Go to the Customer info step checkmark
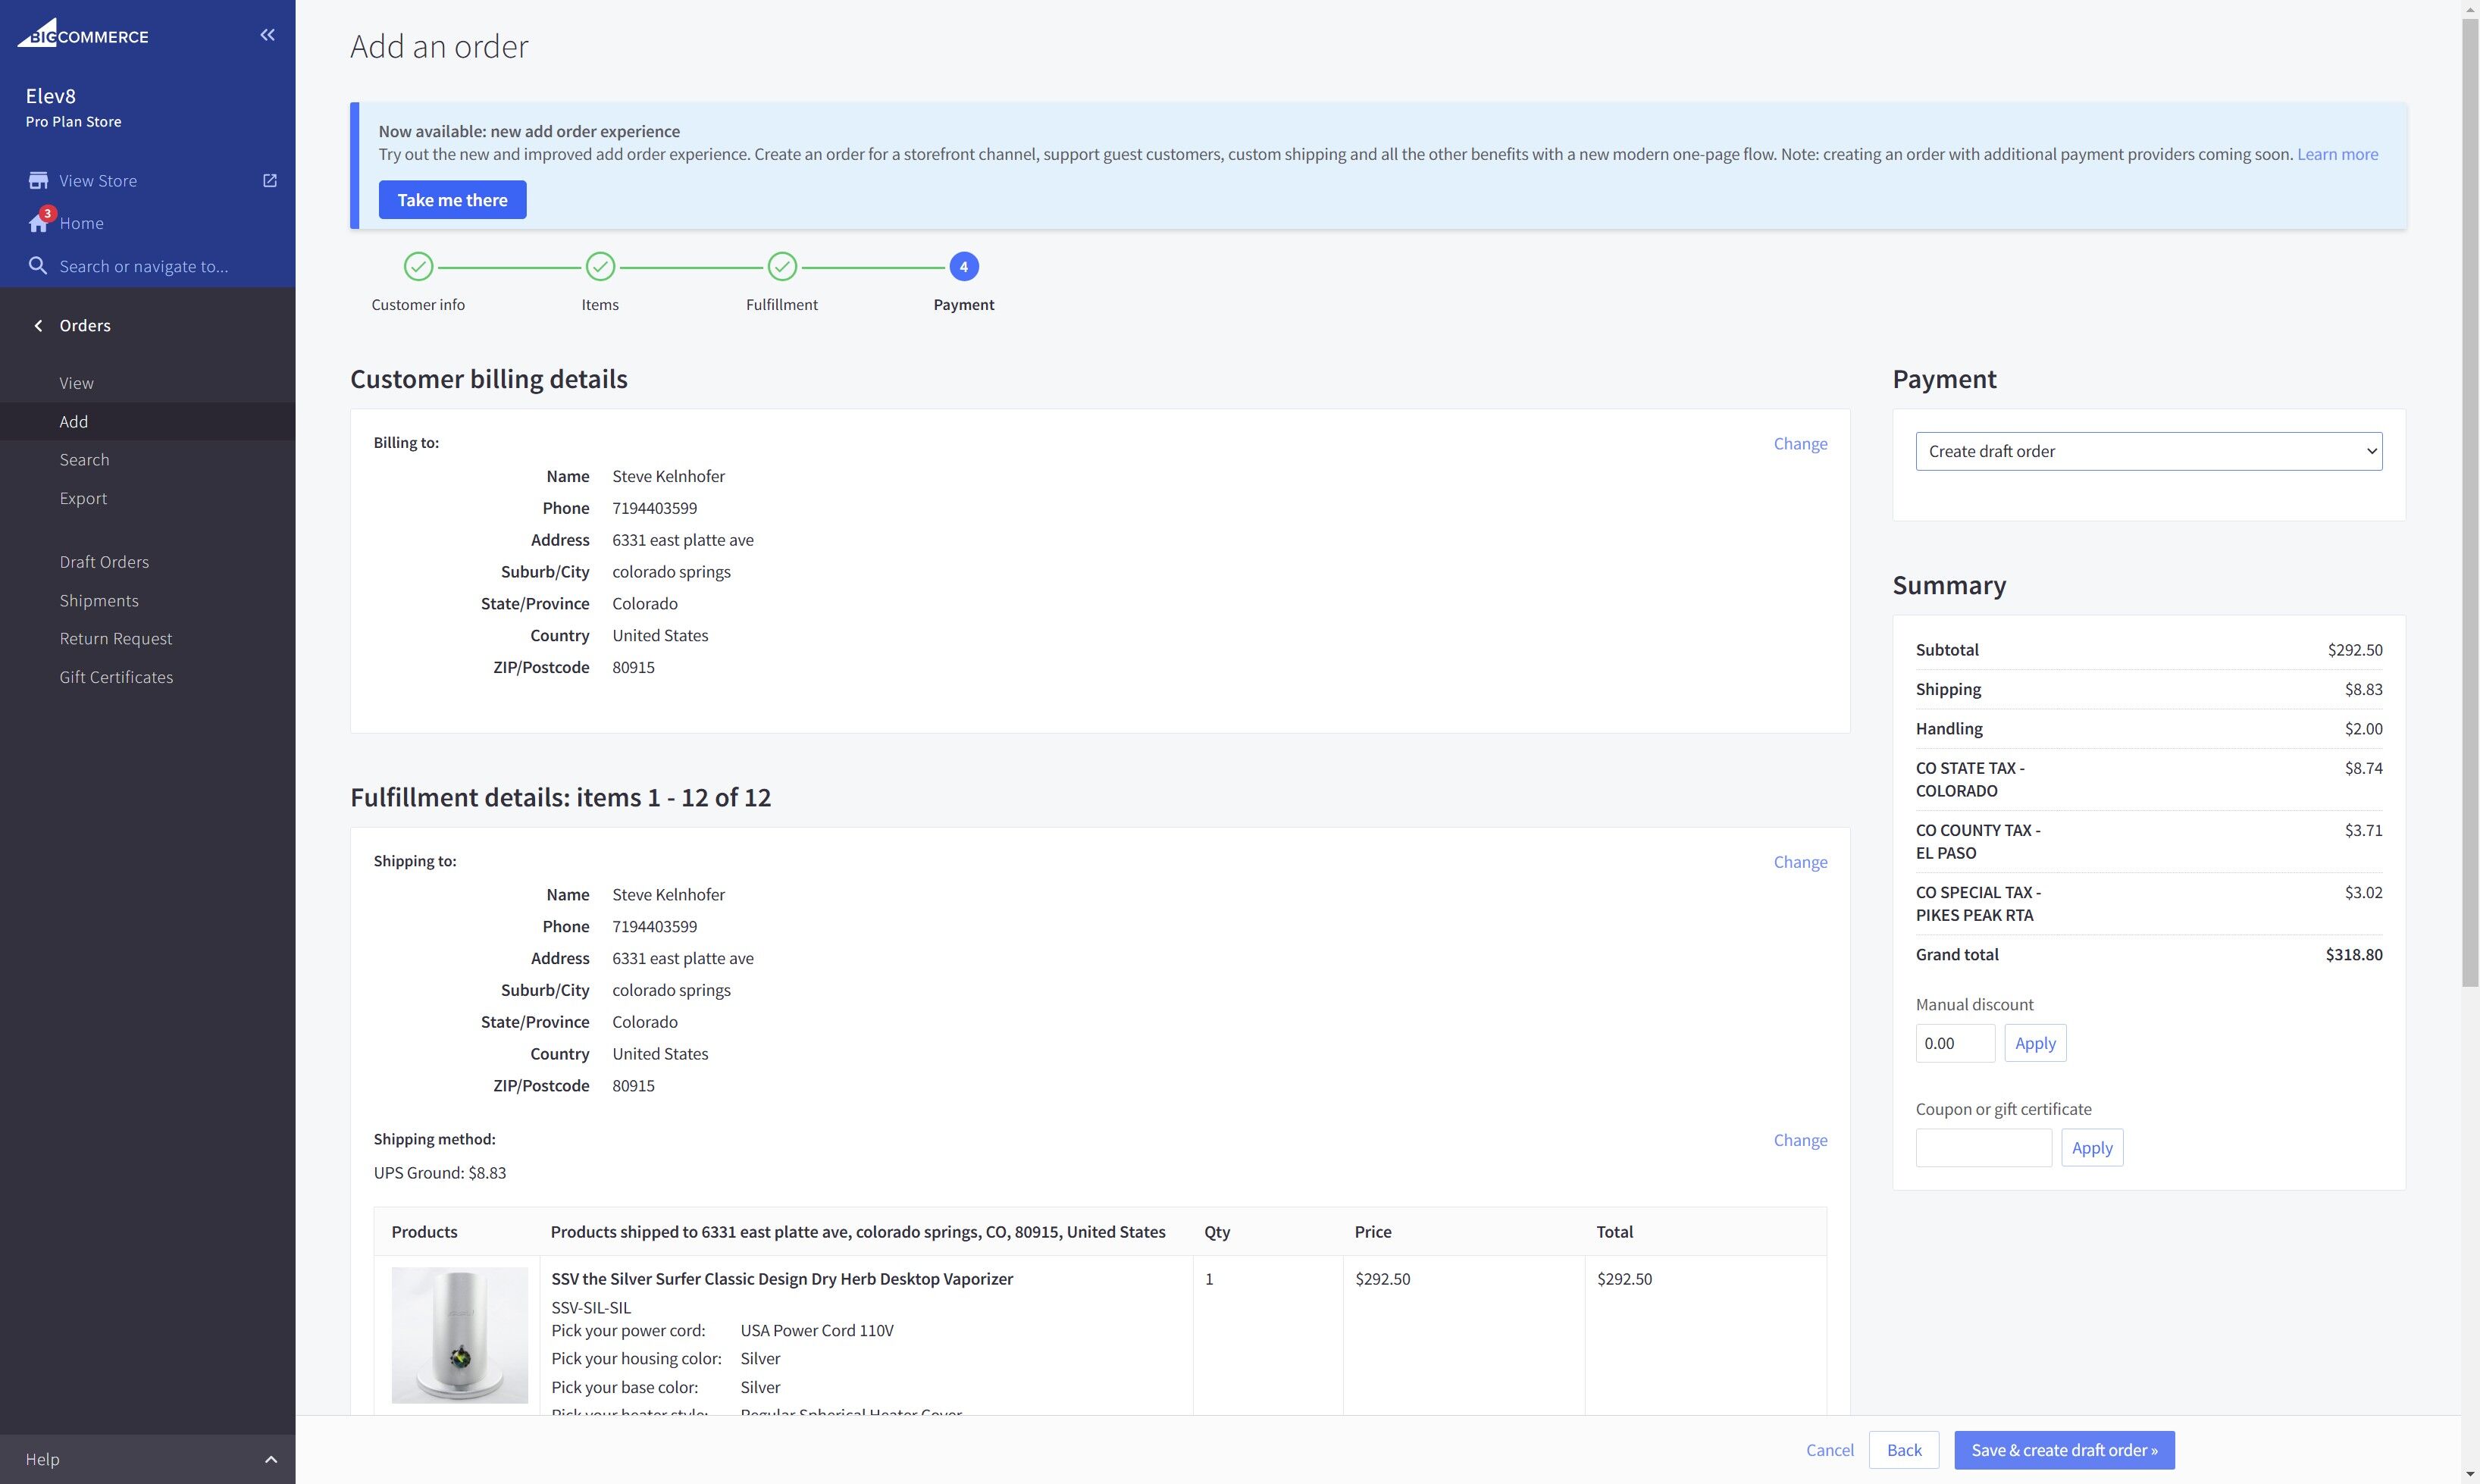 tap(418, 267)
